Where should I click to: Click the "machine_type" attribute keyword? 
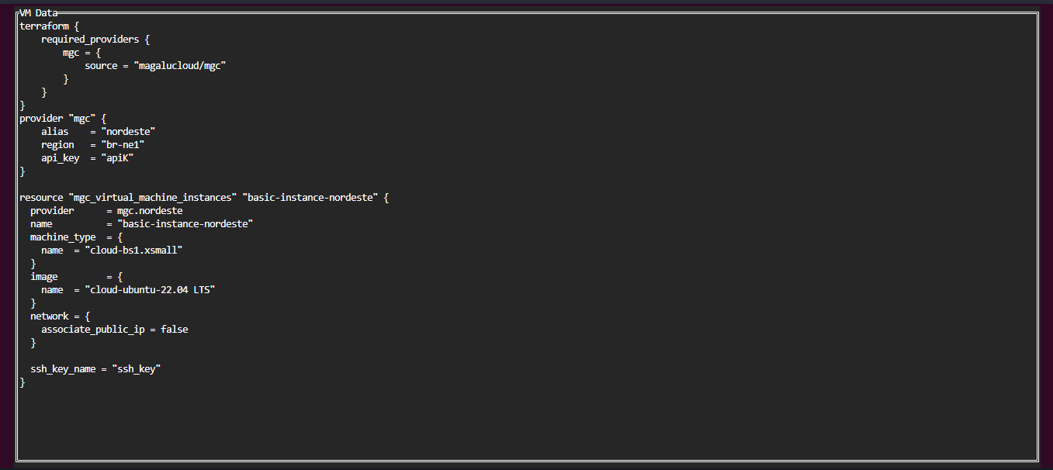coord(63,237)
